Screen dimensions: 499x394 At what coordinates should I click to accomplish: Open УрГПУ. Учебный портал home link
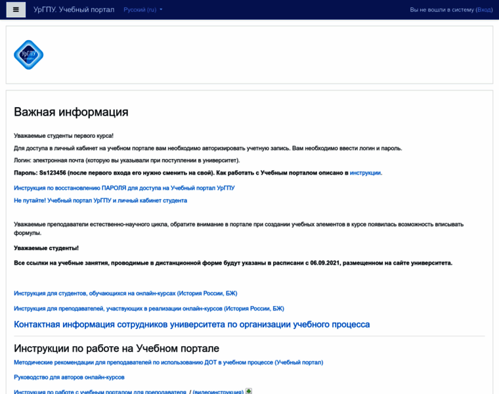pos(74,10)
